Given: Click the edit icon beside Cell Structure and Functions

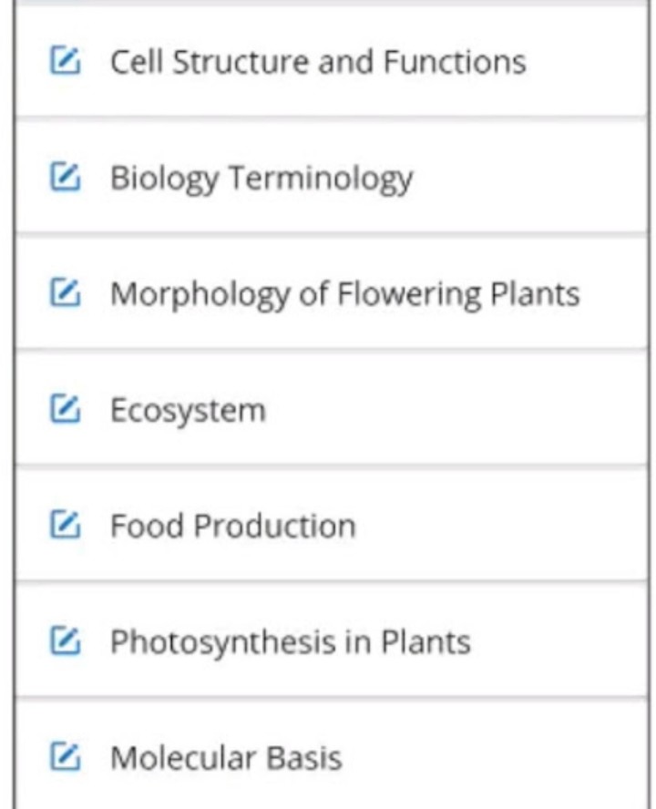Looking at the screenshot, I should click(65, 61).
